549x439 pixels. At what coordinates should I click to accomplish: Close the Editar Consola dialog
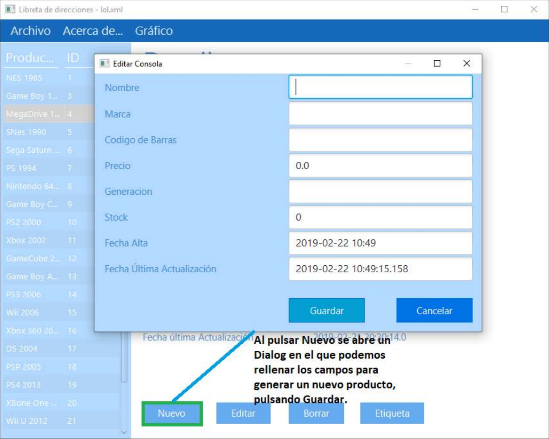[467, 63]
